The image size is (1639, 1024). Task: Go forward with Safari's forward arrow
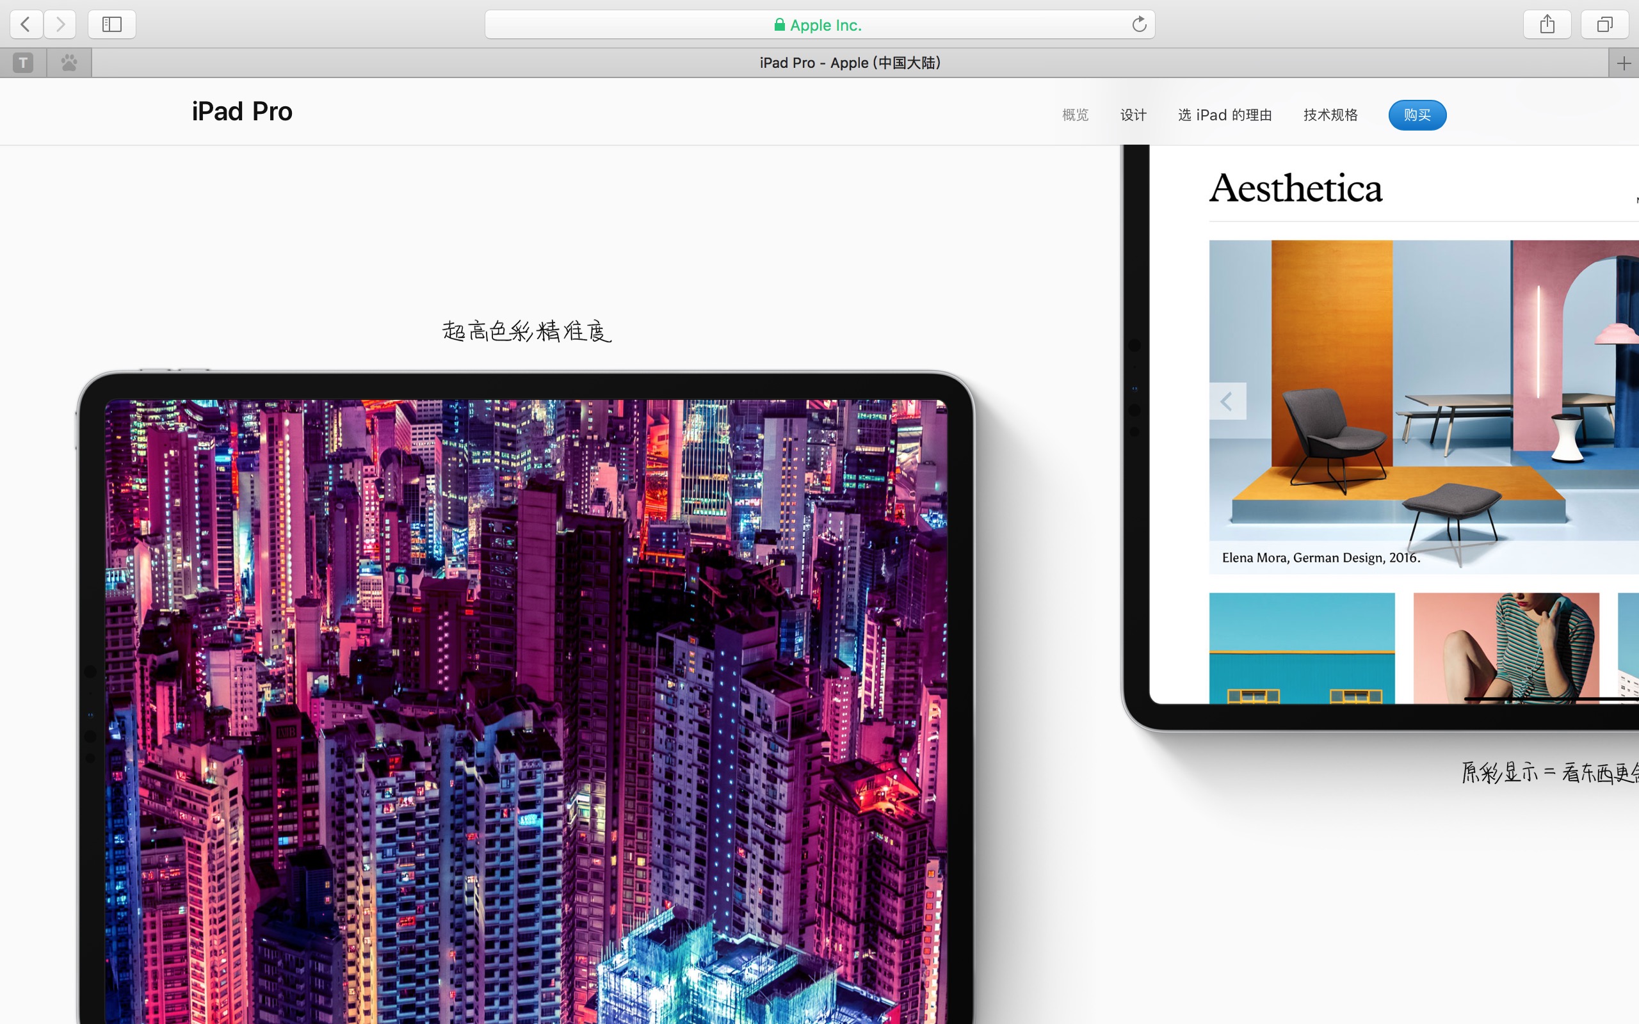point(60,24)
